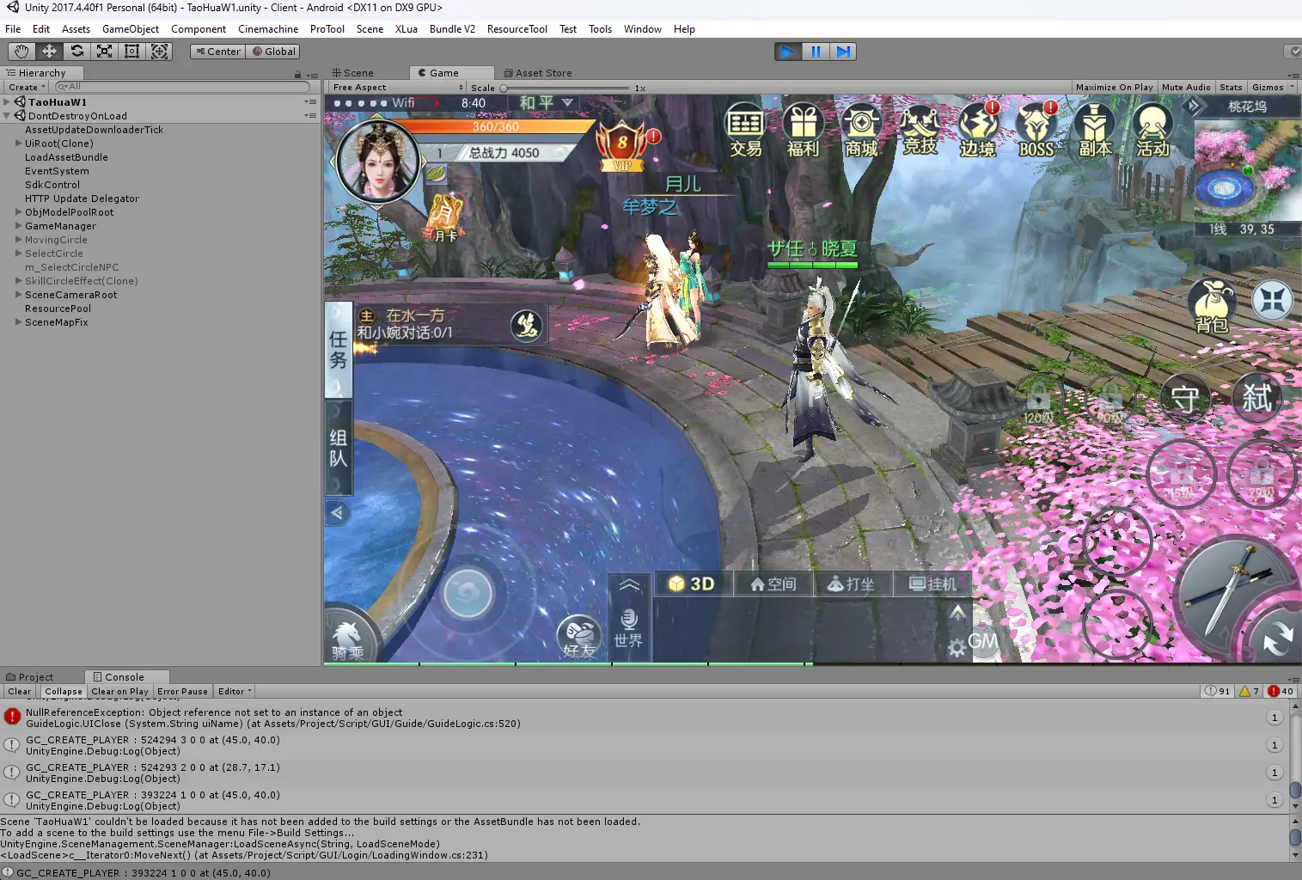Click the 守 defend skill button
The height and width of the screenshot is (880, 1302).
(x=1185, y=399)
